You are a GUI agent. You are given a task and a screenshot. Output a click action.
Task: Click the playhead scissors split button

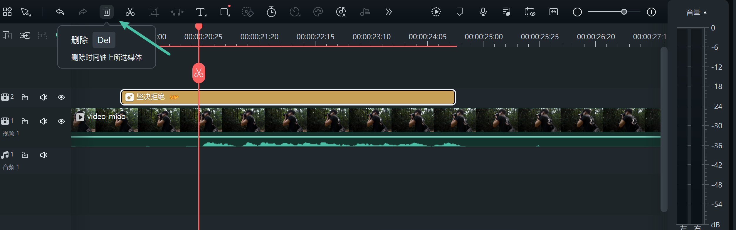(199, 73)
